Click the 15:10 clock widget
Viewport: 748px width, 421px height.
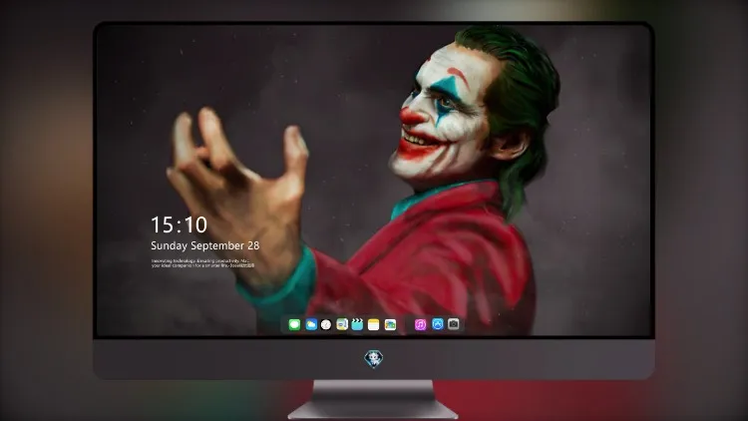(180, 224)
